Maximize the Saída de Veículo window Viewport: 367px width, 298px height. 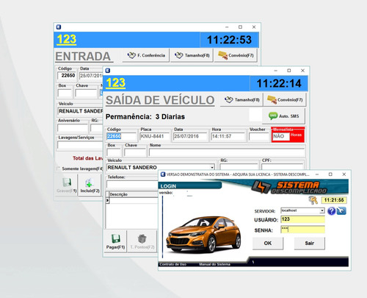tap(289, 71)
